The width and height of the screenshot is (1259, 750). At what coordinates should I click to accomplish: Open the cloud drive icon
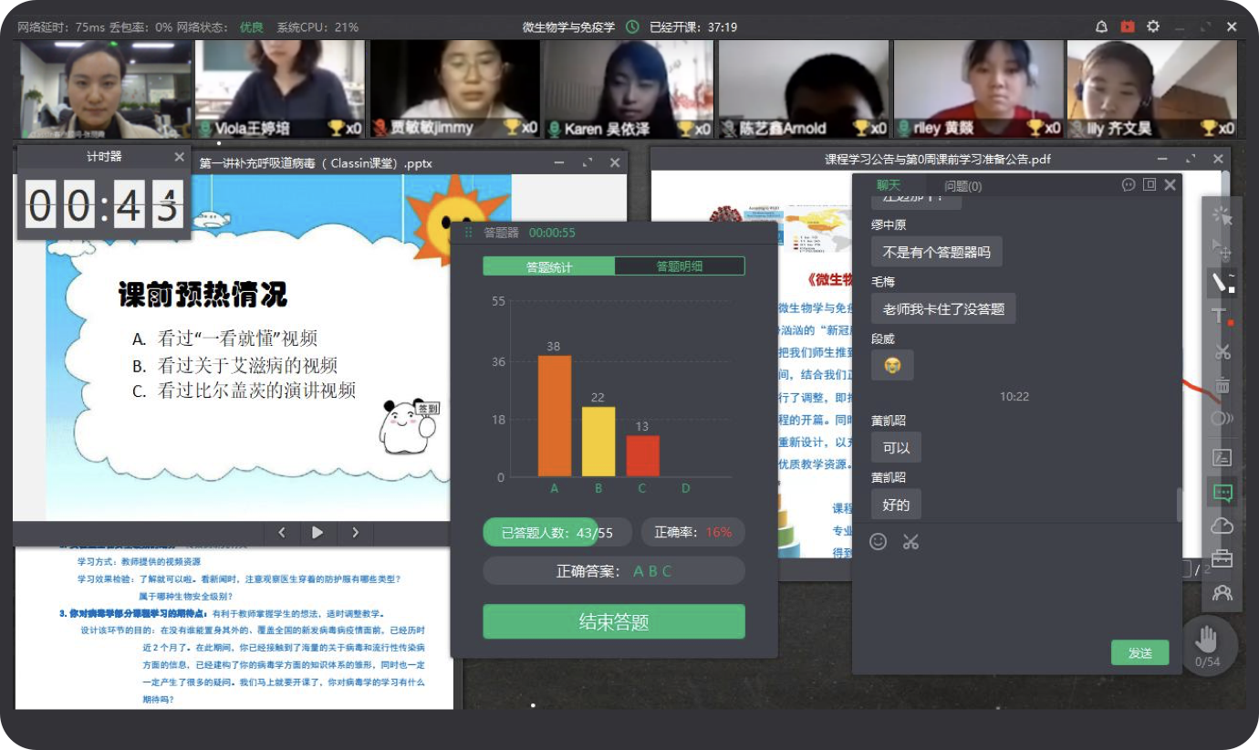[x=1222, y=526]
